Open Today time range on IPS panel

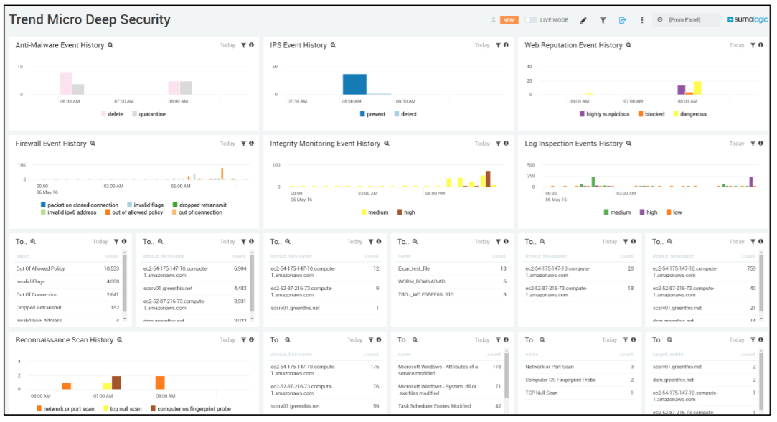tap(482, 45)
